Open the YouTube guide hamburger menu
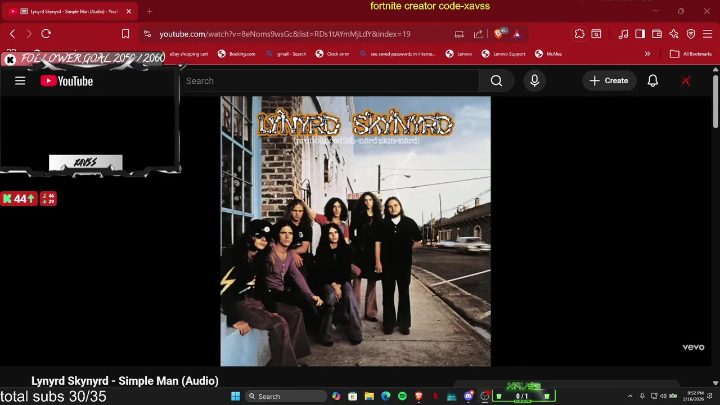 pyautogui.click(x=20, y=81)
